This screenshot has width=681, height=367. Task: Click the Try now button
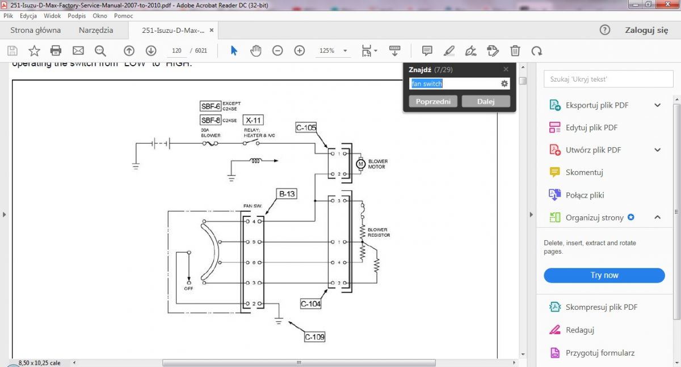pos(604,275)
